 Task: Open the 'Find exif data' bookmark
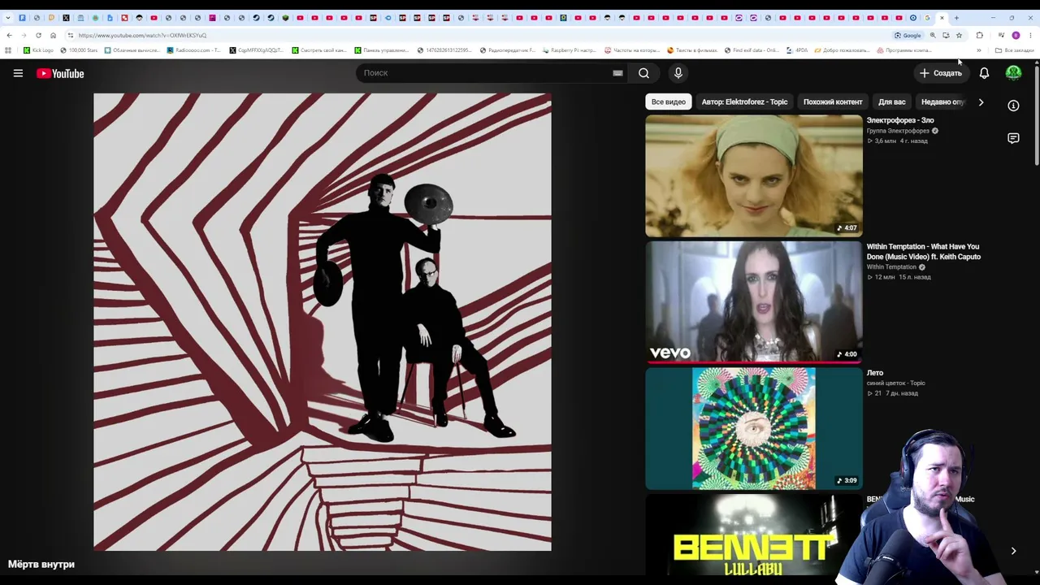tap(752, 50)
